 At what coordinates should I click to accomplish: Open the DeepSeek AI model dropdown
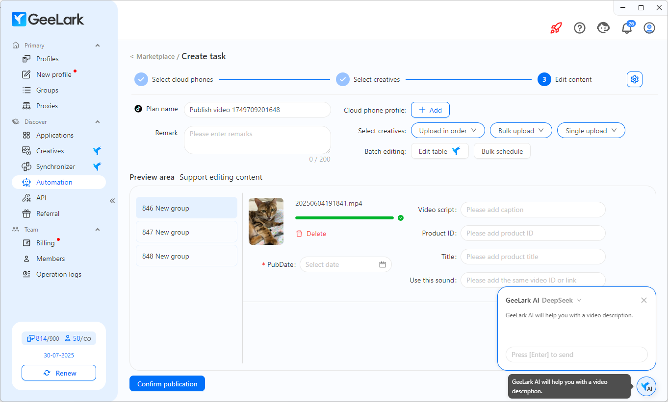click(x=562, y=300)
